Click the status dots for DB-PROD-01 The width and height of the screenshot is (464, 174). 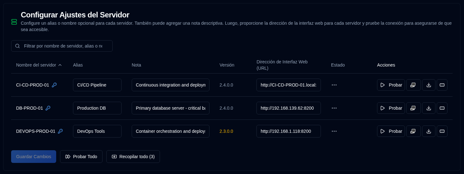(334, 108)
